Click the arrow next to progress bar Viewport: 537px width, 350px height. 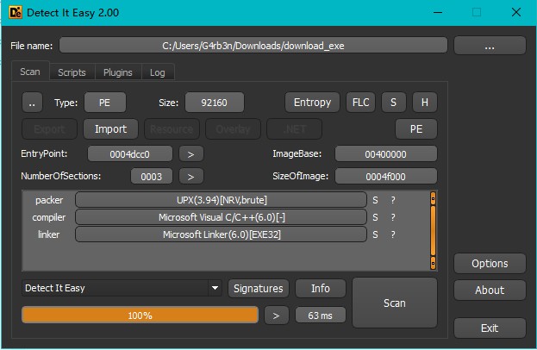point(277,315)
